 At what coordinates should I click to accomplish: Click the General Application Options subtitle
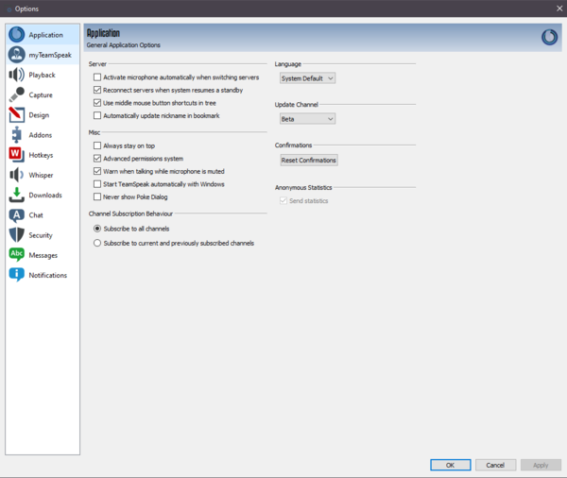(123, 44)
